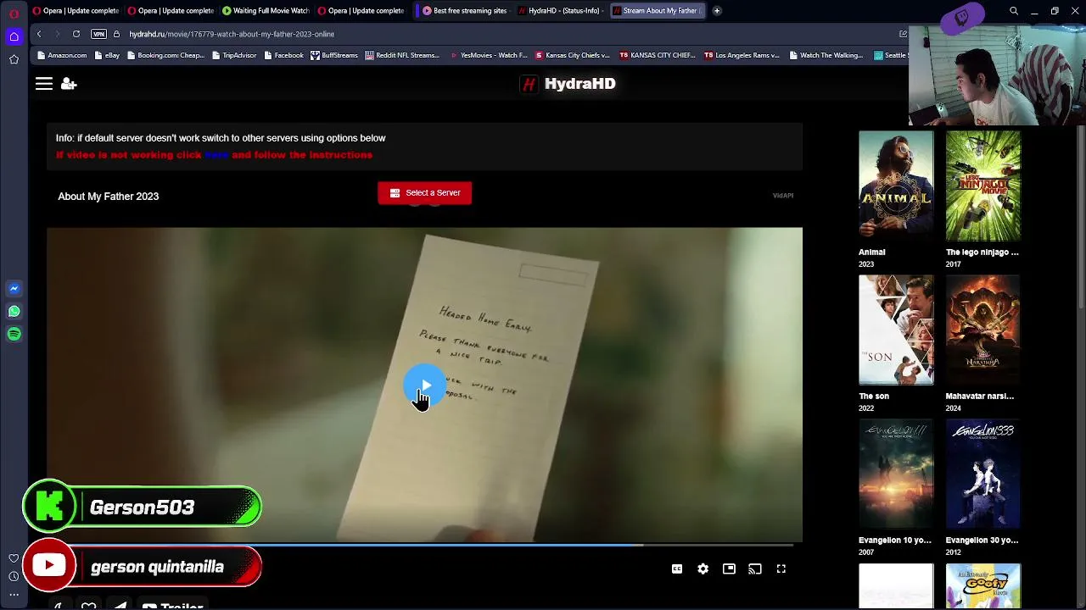Click 'The son' movie title text
Image resolution: width=1086 pixels, height=610 pixels.
coord(874,396)
